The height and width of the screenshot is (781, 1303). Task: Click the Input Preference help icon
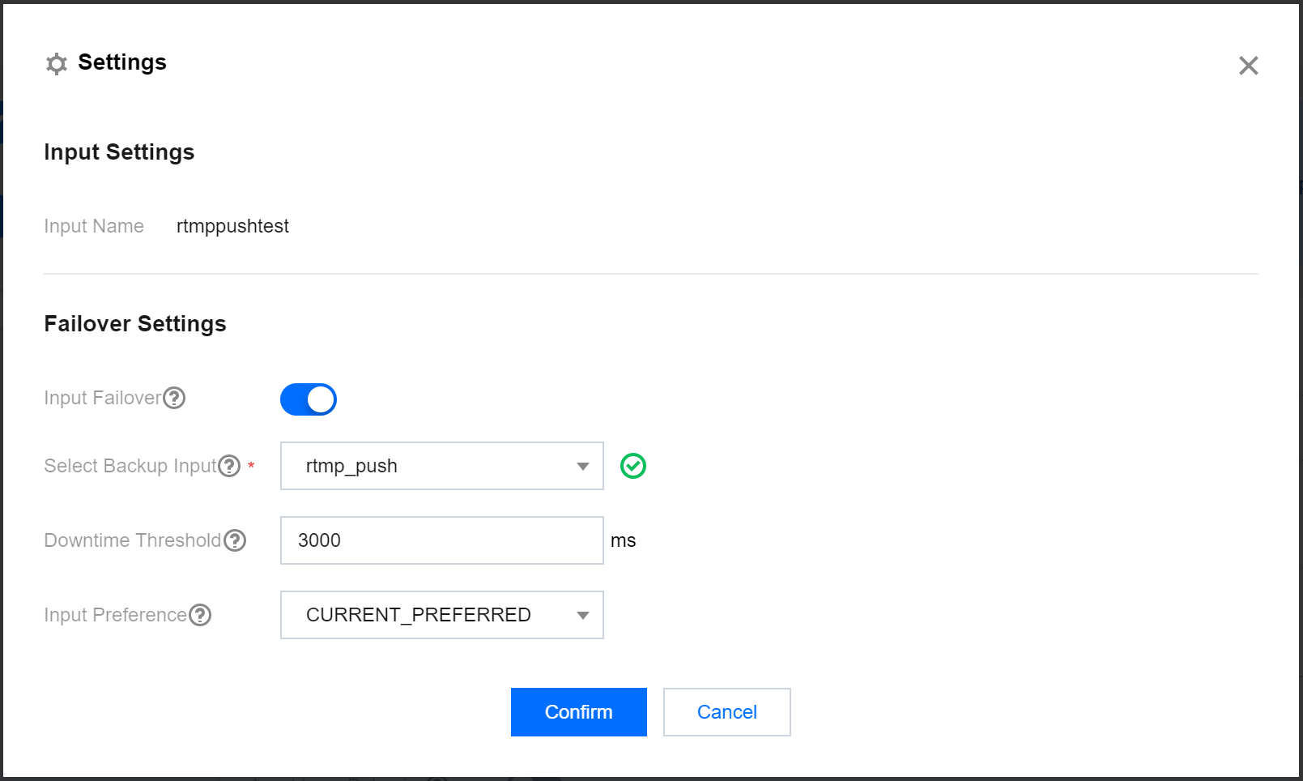click(200, 615)
